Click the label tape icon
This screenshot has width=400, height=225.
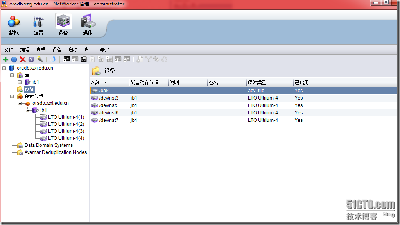click(83, 59)
